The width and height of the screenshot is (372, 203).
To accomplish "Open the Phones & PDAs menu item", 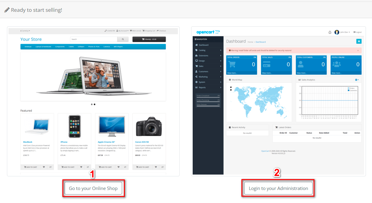I will pos(94,47).
